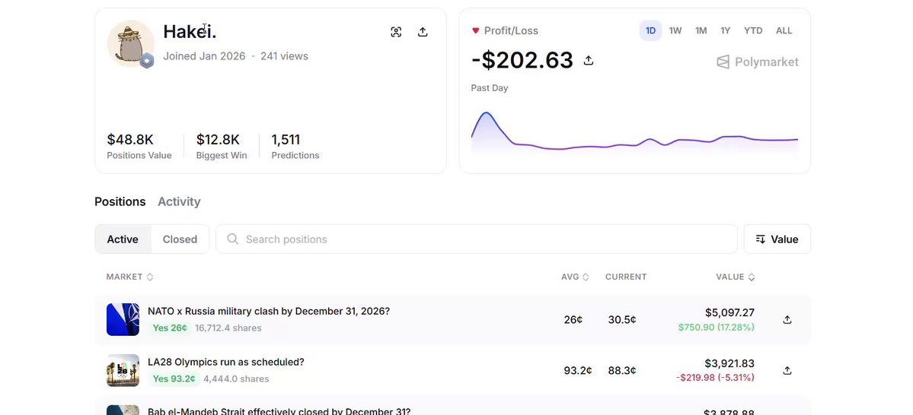Select the 1D timeframe
Screen dimensions: 913x415
[650, 31]
